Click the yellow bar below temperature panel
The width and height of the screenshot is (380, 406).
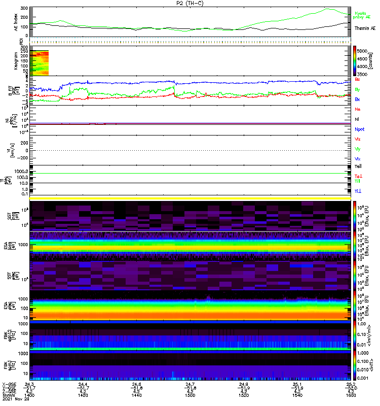190,198
